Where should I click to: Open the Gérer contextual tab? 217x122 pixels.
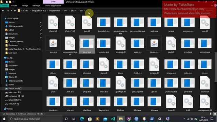(x=53, y=2)
